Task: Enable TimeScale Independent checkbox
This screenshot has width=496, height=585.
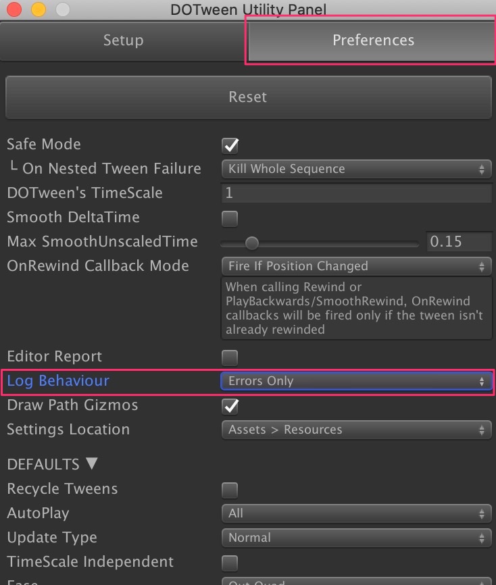Action: pyautogui.click(x=230, y=563)
